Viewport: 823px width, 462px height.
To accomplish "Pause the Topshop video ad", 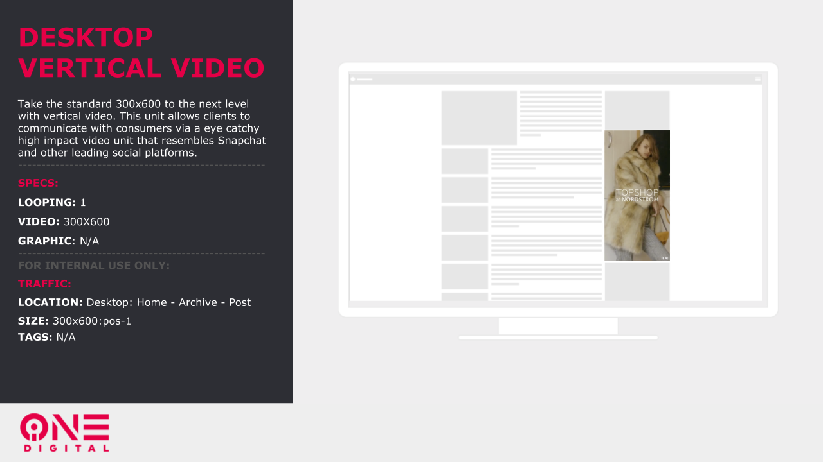I will click(662, 258).
